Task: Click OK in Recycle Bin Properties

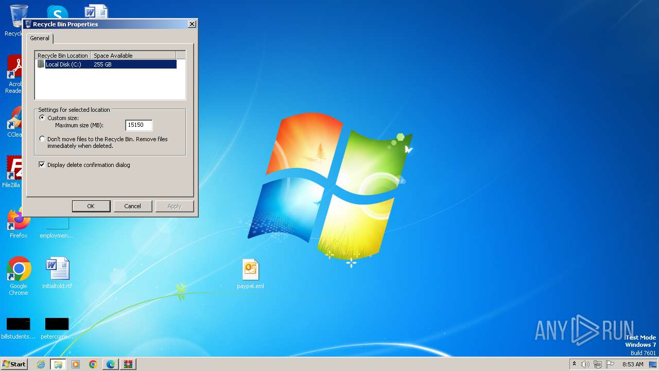Action: point(91,206)
